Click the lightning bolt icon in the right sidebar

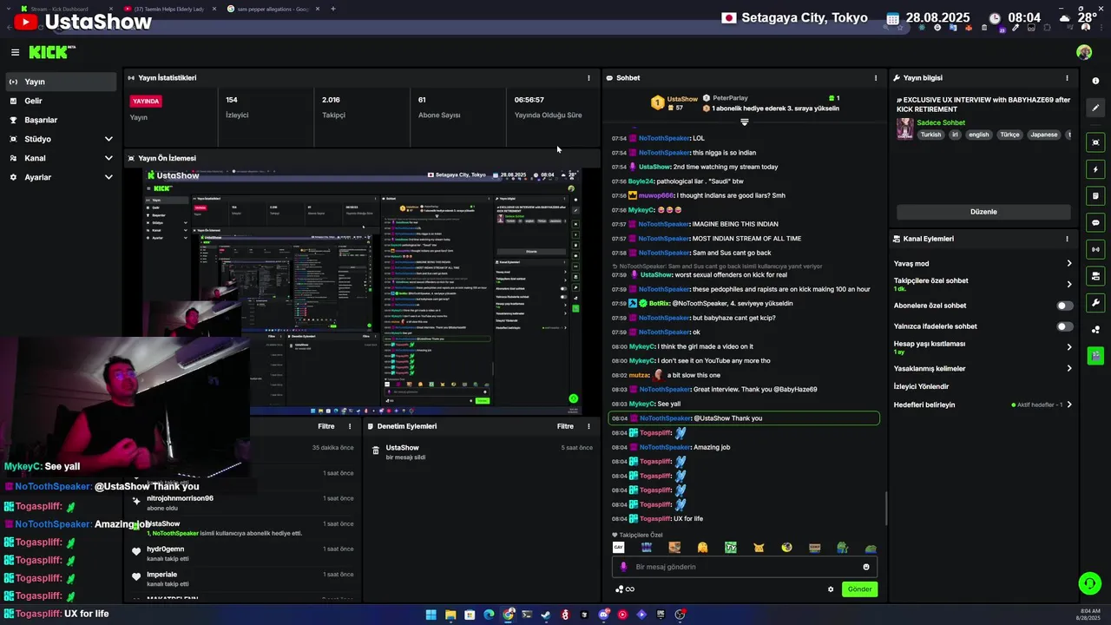click(1096, 169)
